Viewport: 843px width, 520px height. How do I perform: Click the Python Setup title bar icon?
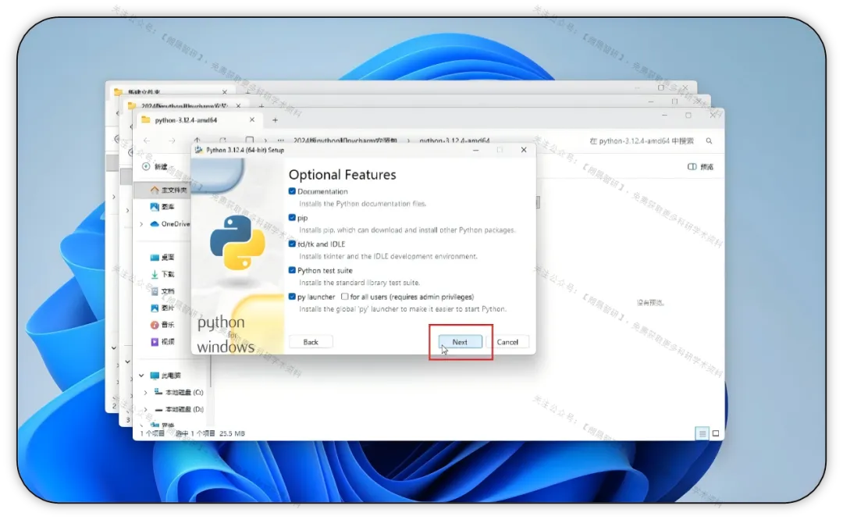(199, 150)
